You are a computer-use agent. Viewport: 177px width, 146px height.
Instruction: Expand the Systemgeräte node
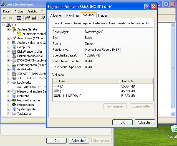click(9, 109)
